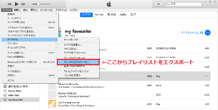This screenshot has width=218, height=110.
Task: Expand the 変換(T) submenu
Action: pyautogui.click(x=30, y=66)
